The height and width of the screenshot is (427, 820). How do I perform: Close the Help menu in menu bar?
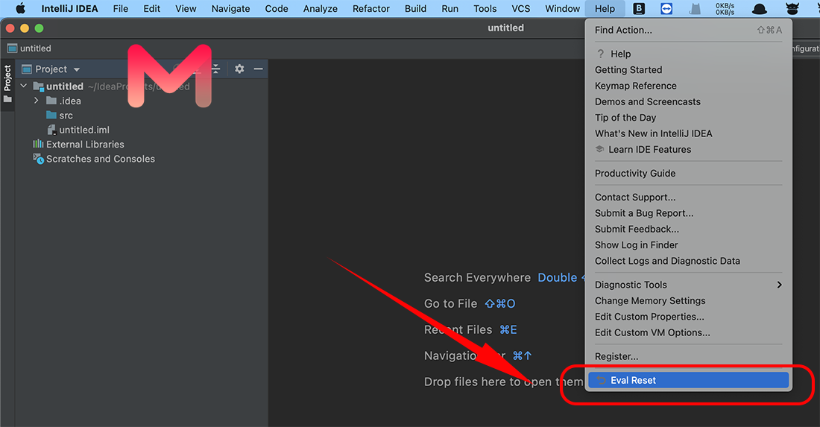pos(605,8)
